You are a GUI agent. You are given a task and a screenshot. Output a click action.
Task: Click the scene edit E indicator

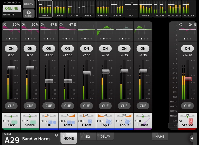coord(56,135)
